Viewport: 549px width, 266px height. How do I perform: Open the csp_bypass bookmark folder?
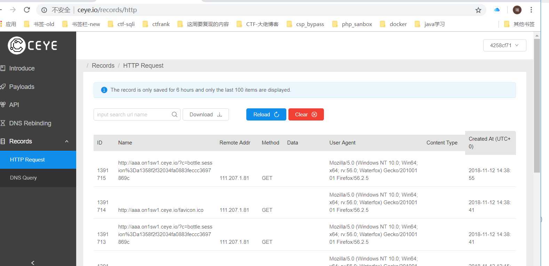point(305,24)
